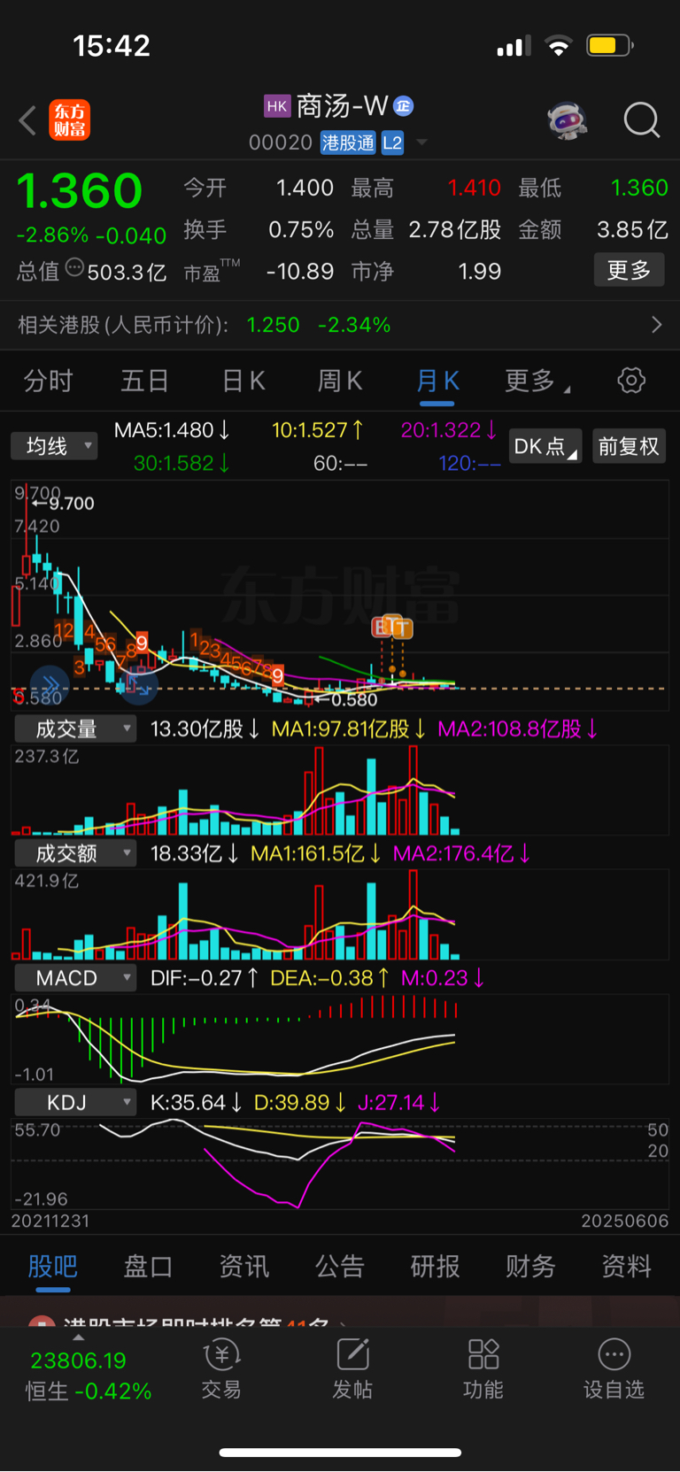Tap the 换手 0.75% value
Screen dimensions: 680x1472
tap(301, 230)
